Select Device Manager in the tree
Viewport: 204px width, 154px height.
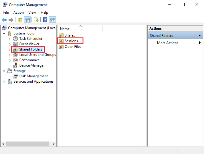tap(32, 65)
